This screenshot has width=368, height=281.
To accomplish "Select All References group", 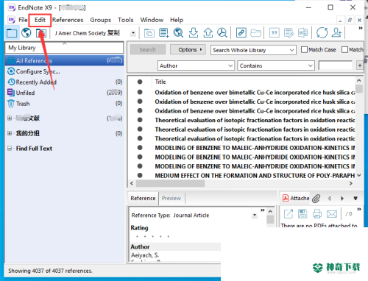I will (64, 60).
